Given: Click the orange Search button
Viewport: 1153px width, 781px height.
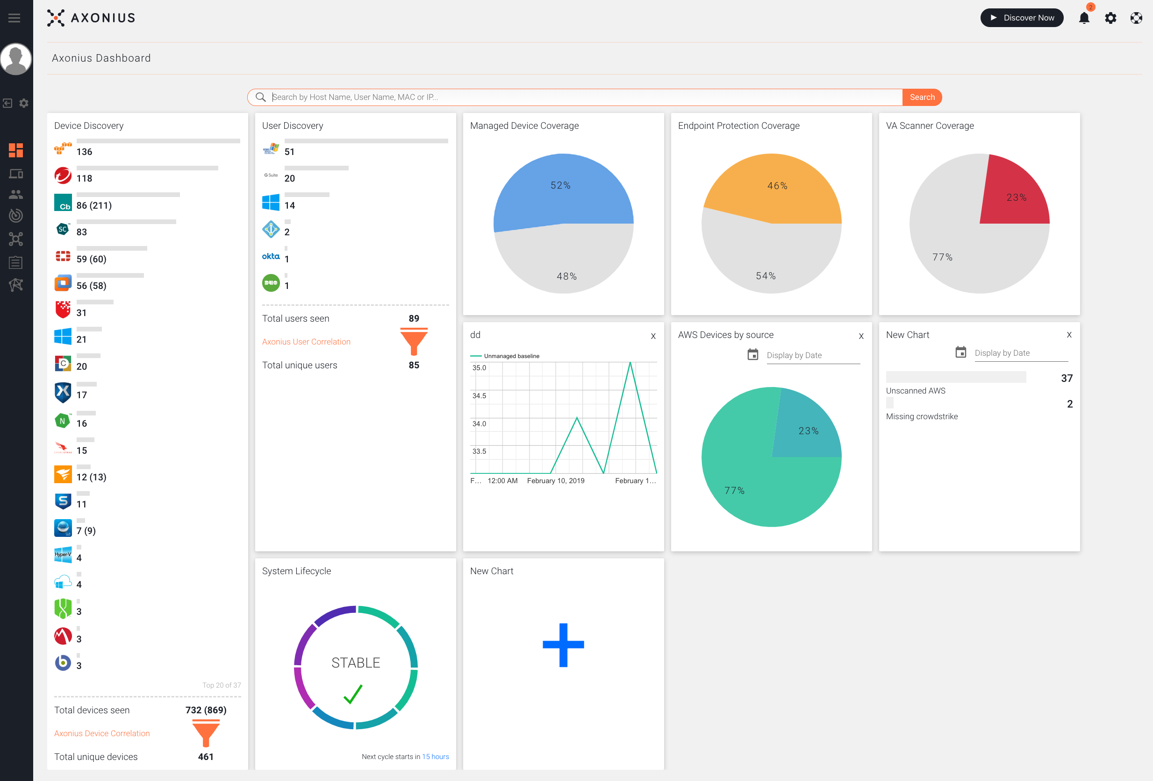Looking at the screenshot, I should [922, 97].
